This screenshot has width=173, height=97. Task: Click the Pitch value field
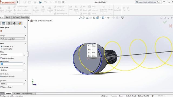point(11,54)
